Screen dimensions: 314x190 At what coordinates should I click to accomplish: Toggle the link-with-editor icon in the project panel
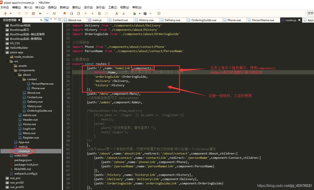coord(46,20)
